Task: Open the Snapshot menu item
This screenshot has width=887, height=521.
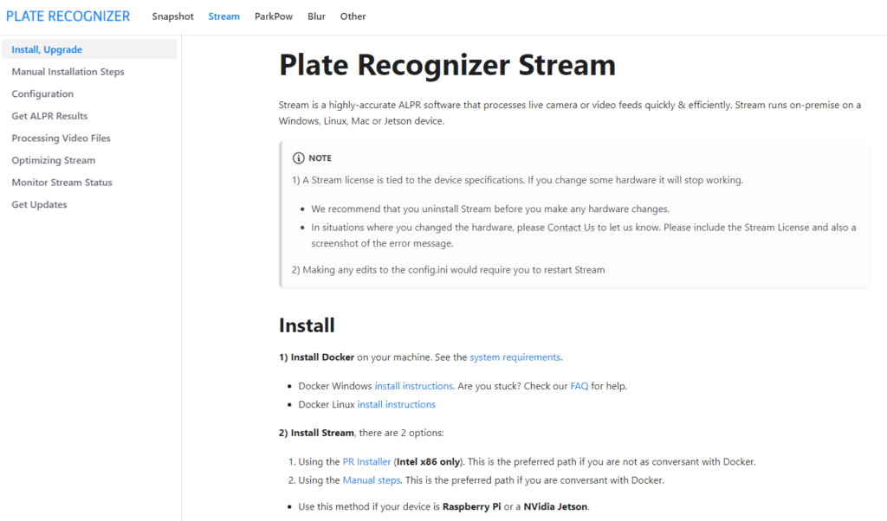Action: click(x=172, y=16)
